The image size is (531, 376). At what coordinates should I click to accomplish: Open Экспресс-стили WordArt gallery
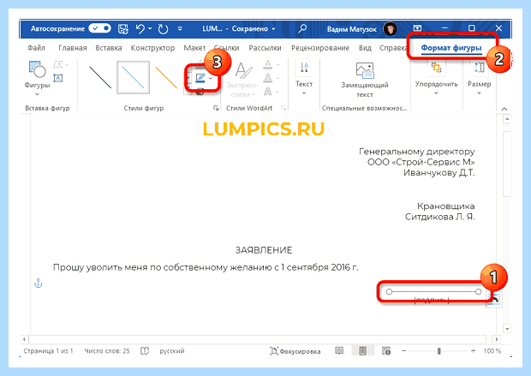point(243,80)
